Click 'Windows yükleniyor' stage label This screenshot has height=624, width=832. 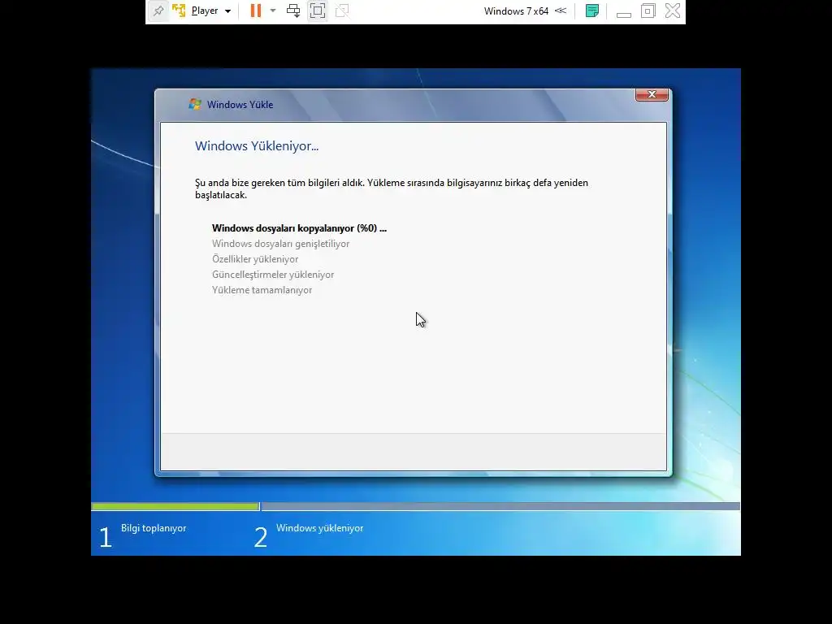coord(319,528)
